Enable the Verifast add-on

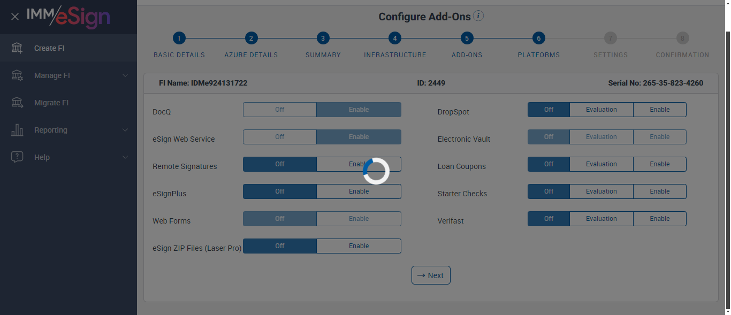[x=659, y=219]
